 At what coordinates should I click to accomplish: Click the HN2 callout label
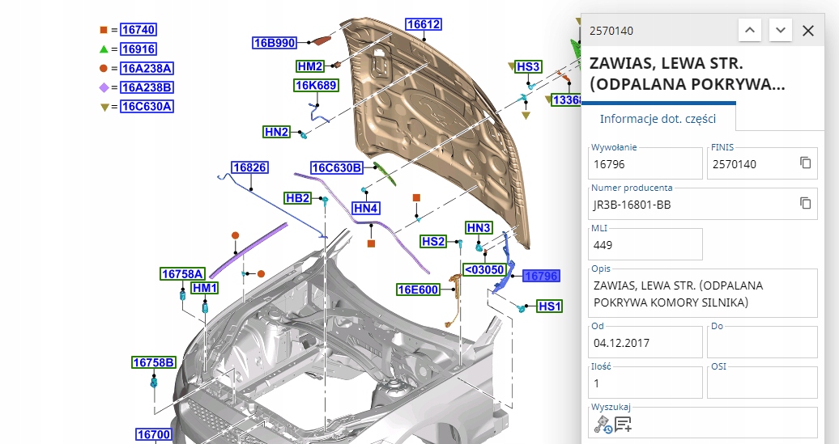coord(277,132)
